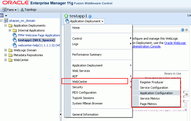191x121 pixels.
Task: Click the info icon next to testapp1
Action: (x=90, y=16)
